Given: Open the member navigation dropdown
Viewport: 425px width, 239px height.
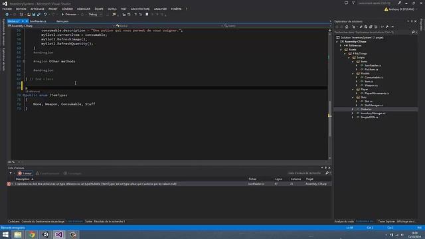Looking at the screenshot, I should [x=278, y=26].
